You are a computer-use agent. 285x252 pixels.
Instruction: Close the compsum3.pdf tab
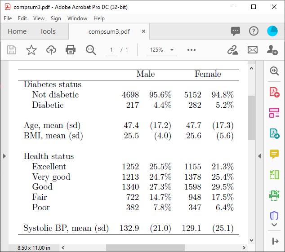click(x=143, y=31)
